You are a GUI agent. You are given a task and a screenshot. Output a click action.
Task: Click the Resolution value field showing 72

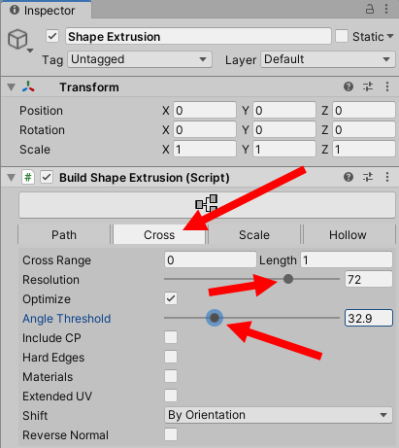369,279
